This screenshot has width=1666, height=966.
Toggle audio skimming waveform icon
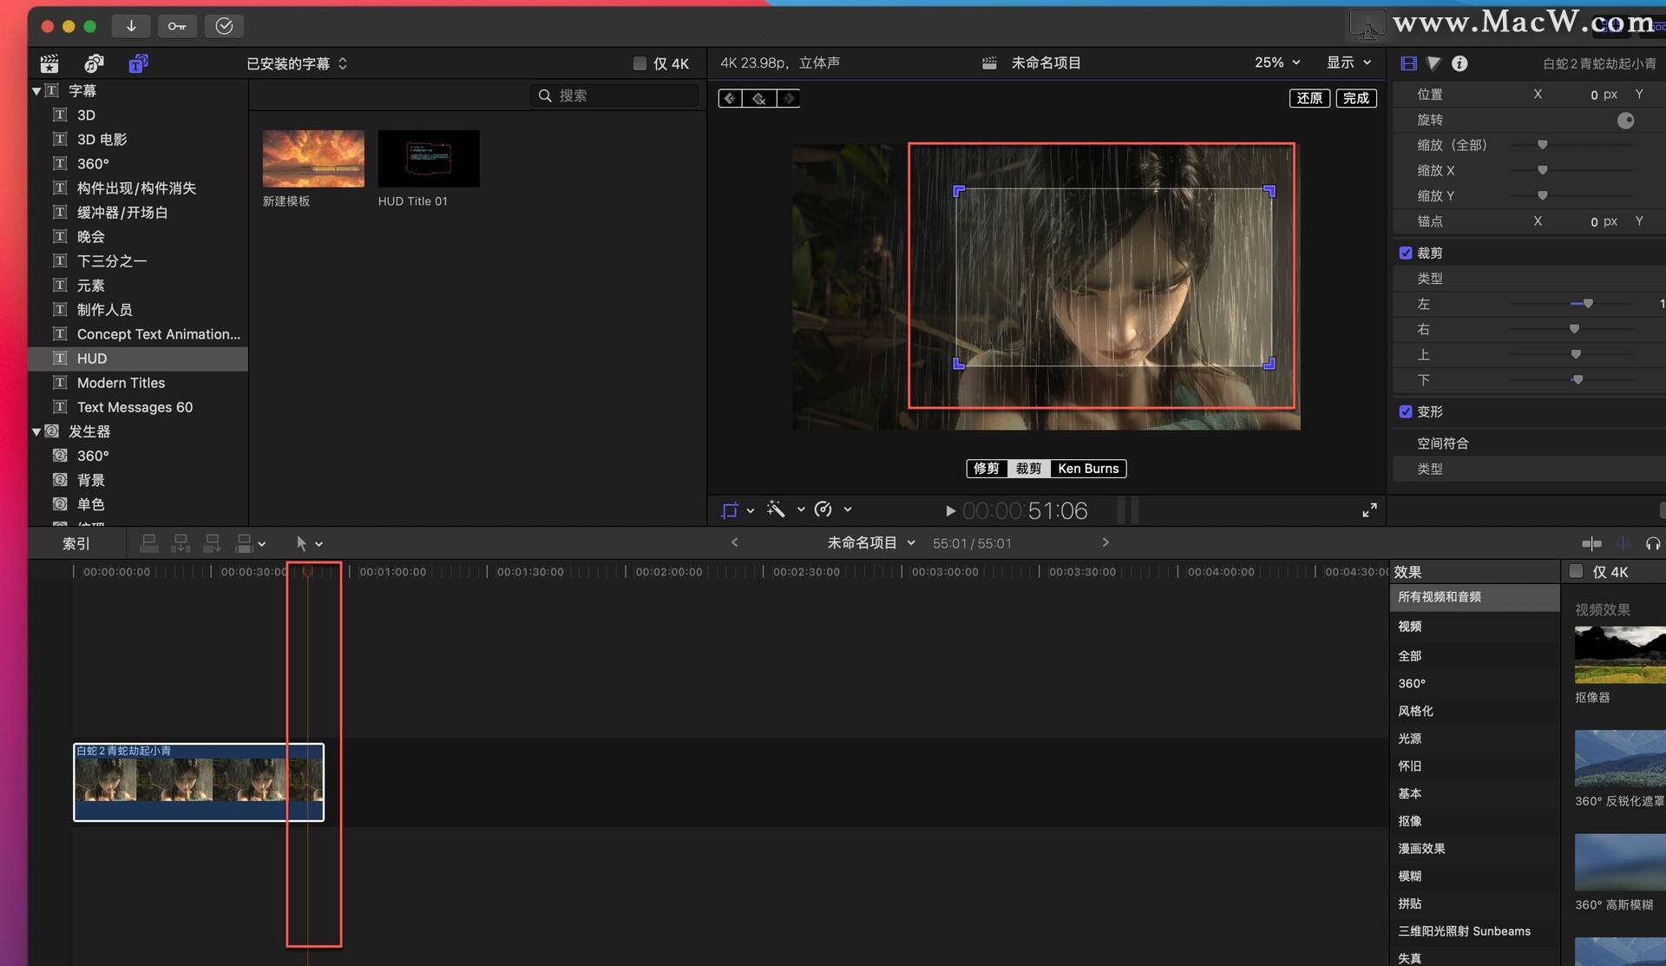click(1623, 543)
